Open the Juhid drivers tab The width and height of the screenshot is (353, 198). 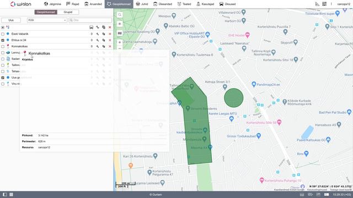click(142, 4)
